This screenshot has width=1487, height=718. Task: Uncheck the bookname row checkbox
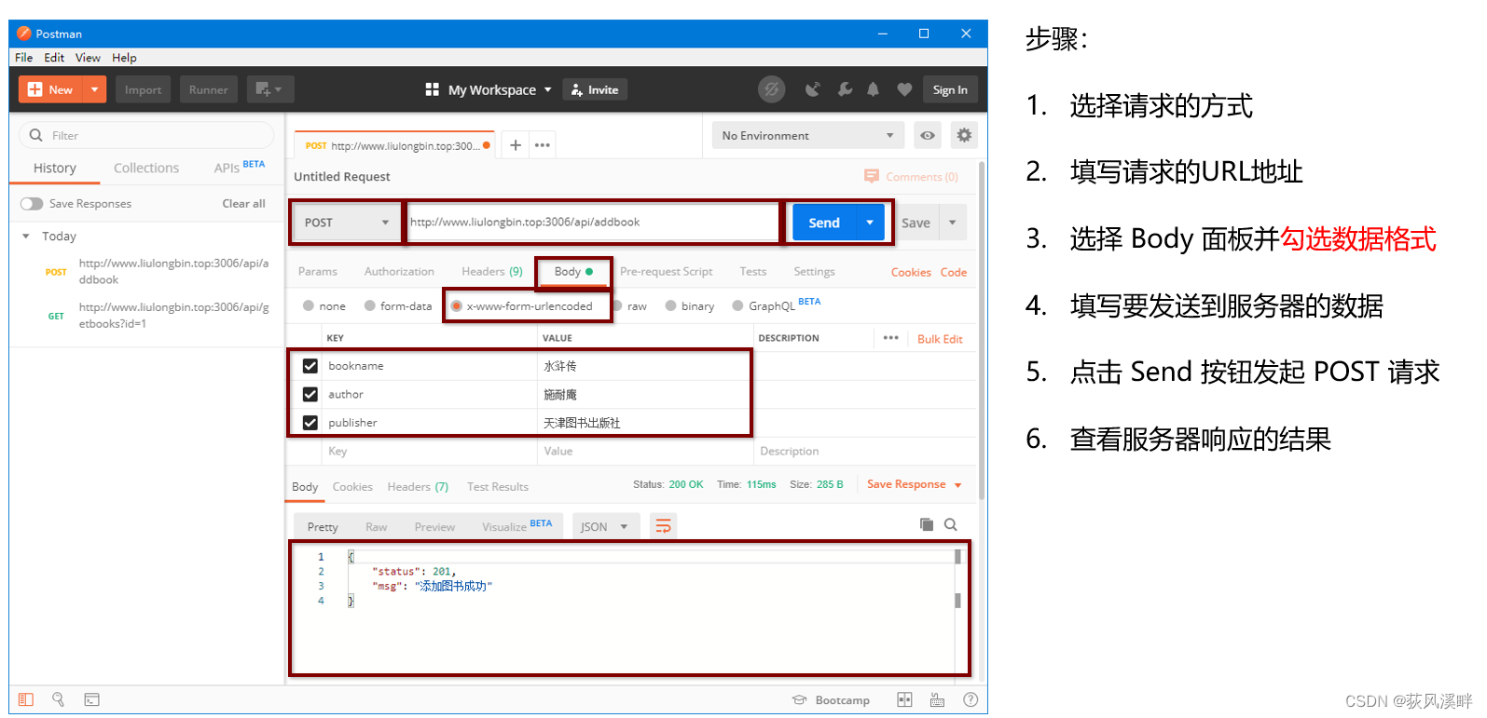[x=310, y=366]
